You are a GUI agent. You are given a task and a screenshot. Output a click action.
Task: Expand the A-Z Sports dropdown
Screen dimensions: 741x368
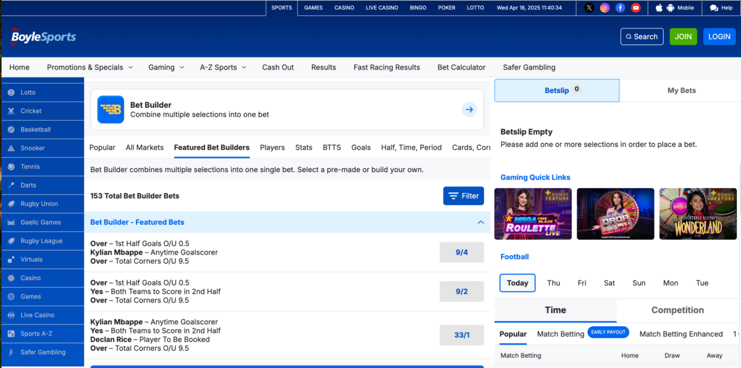223,67
